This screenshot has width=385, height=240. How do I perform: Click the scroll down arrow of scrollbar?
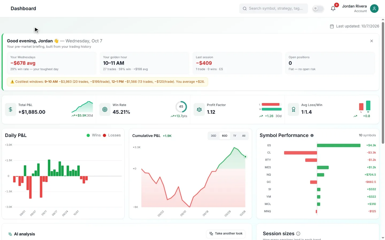click(x=383, y=238)
